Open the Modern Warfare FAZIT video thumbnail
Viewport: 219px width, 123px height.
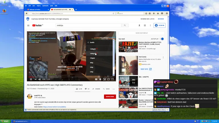pos(128,47)
